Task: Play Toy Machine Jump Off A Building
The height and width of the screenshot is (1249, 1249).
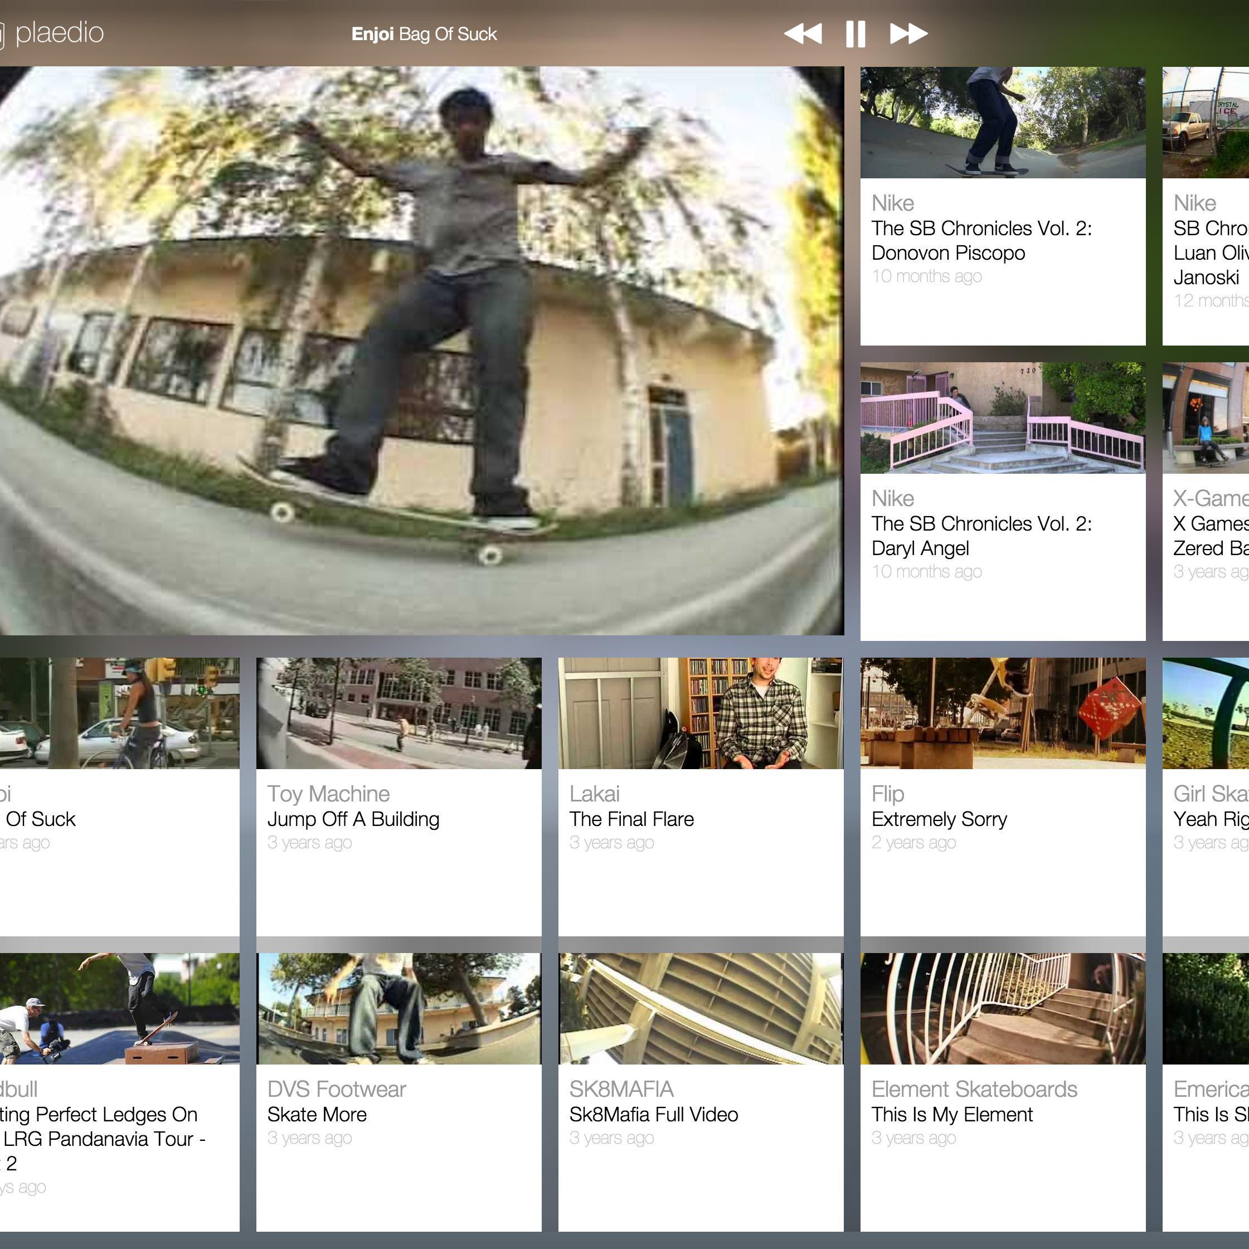Action: pos(398,713)
